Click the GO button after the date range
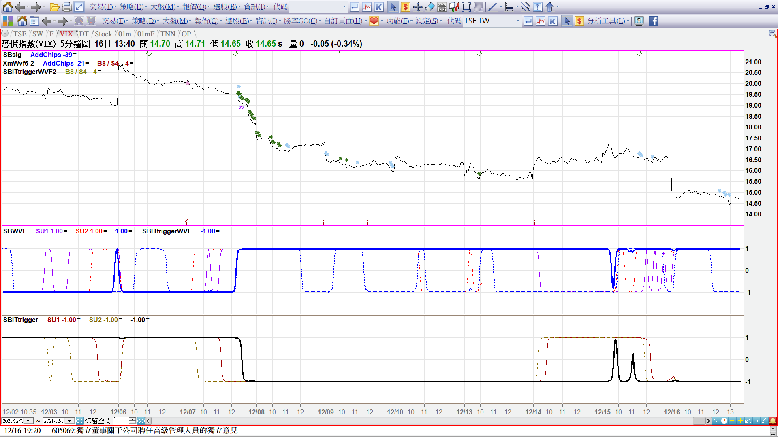The image size is (778, 437). [80, 421]
